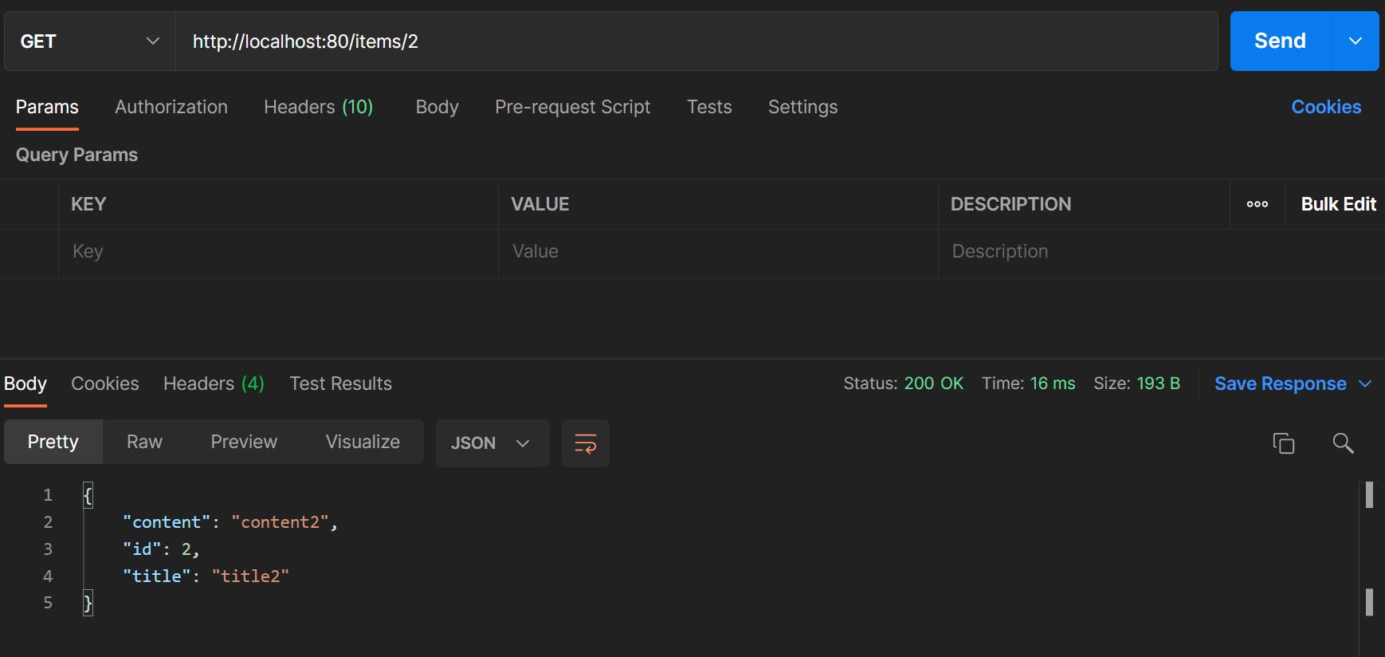Viewport: 1385px width, 657px height.
Task: Click the "content" line in the response
Action: (230, 522)
